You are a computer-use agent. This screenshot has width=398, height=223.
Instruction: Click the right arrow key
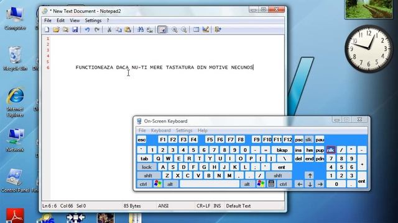(320, 184)
